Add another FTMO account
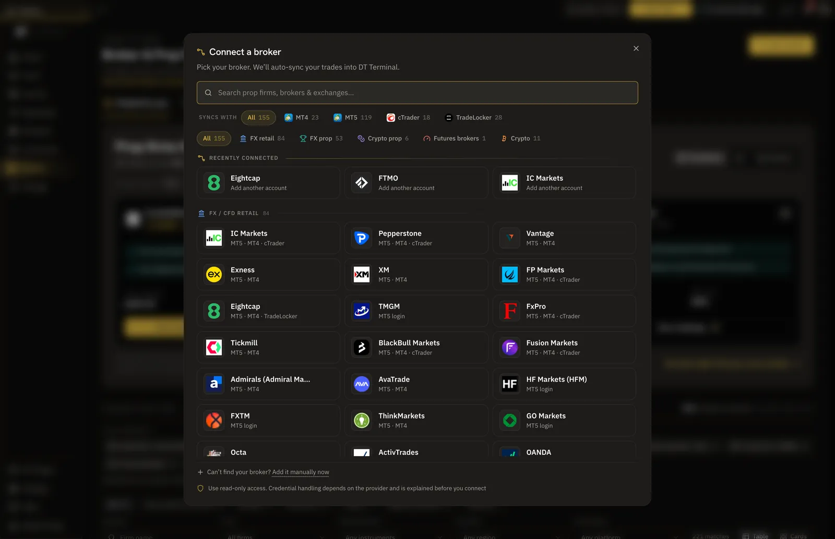The height and width of the screenshot is (539, 835). [416, 183]
